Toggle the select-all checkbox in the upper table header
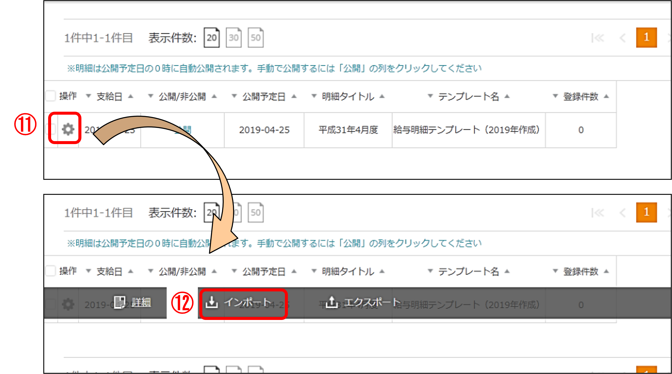The image size is (672, 374). pyautogui.click(x=51, y=96)
